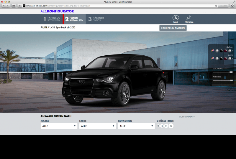Image resolution: width=236 pixels, height=159 pixels.
Task: Filter wheels by 17 inch size
Action: pos(166,126)
